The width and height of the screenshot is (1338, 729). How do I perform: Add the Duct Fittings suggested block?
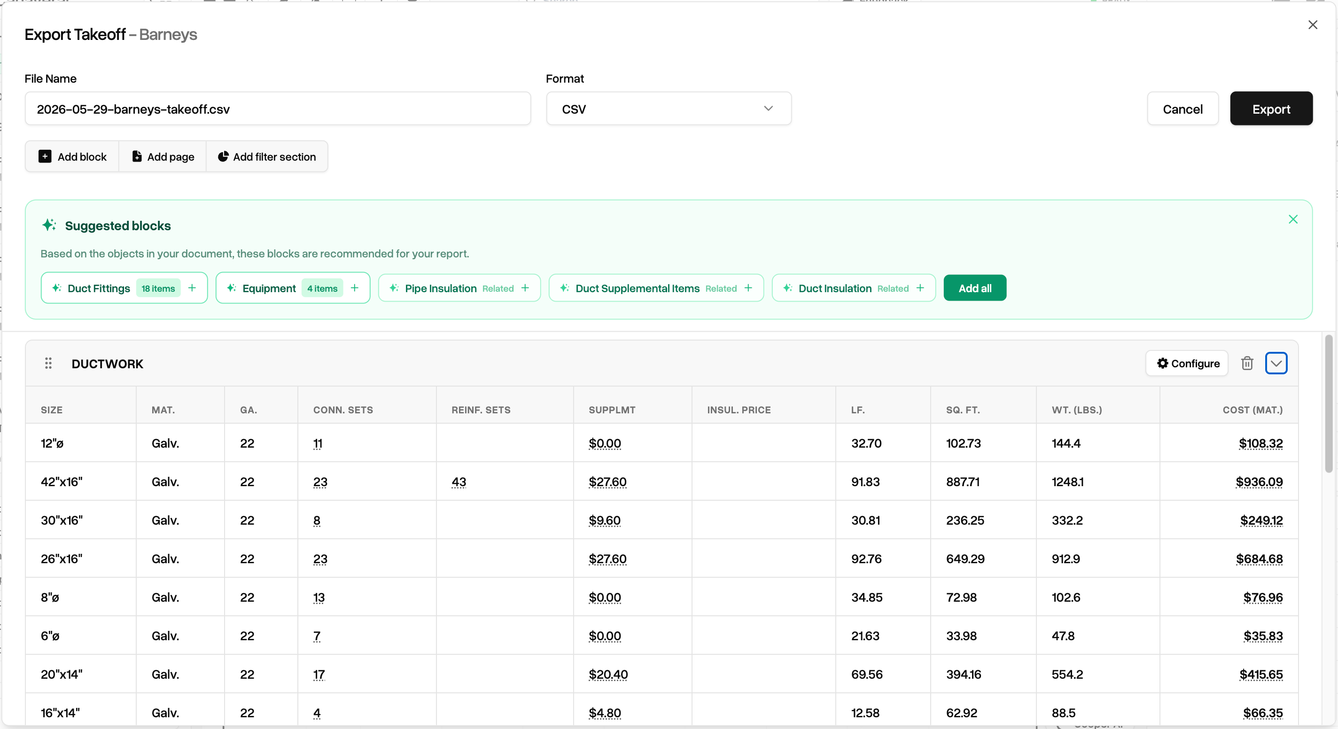coord(124,288)
